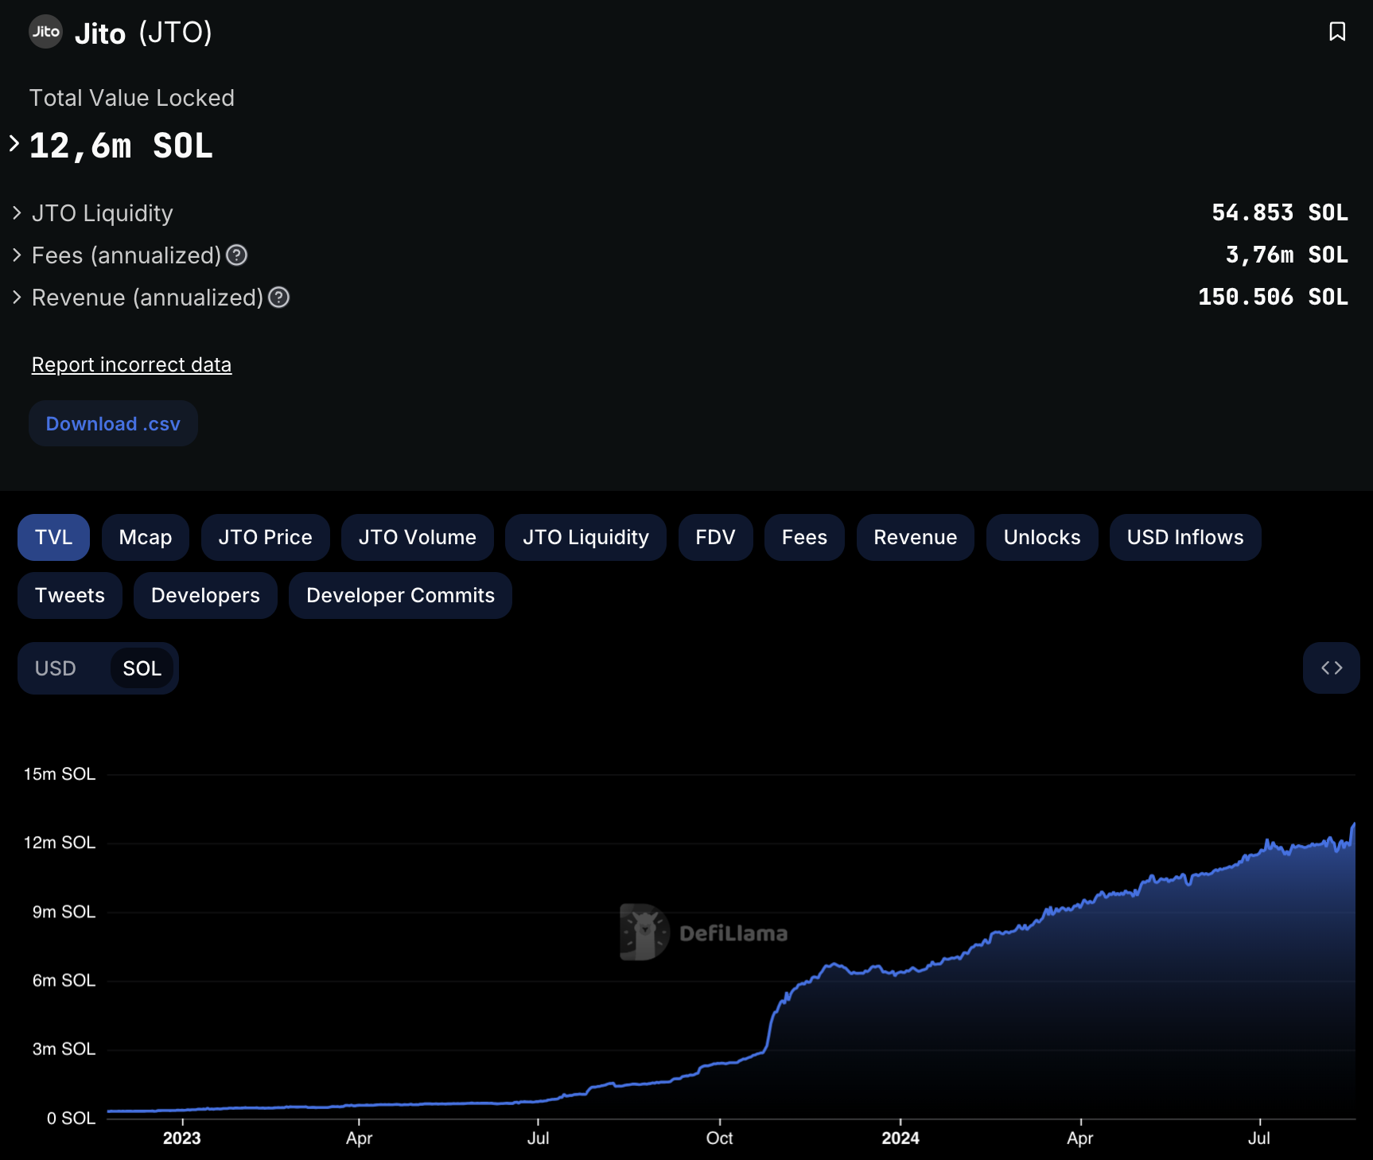
Task: Toggle the JTO Liquidity chart series
Action: pyautogui.click(x=585, y=538)
